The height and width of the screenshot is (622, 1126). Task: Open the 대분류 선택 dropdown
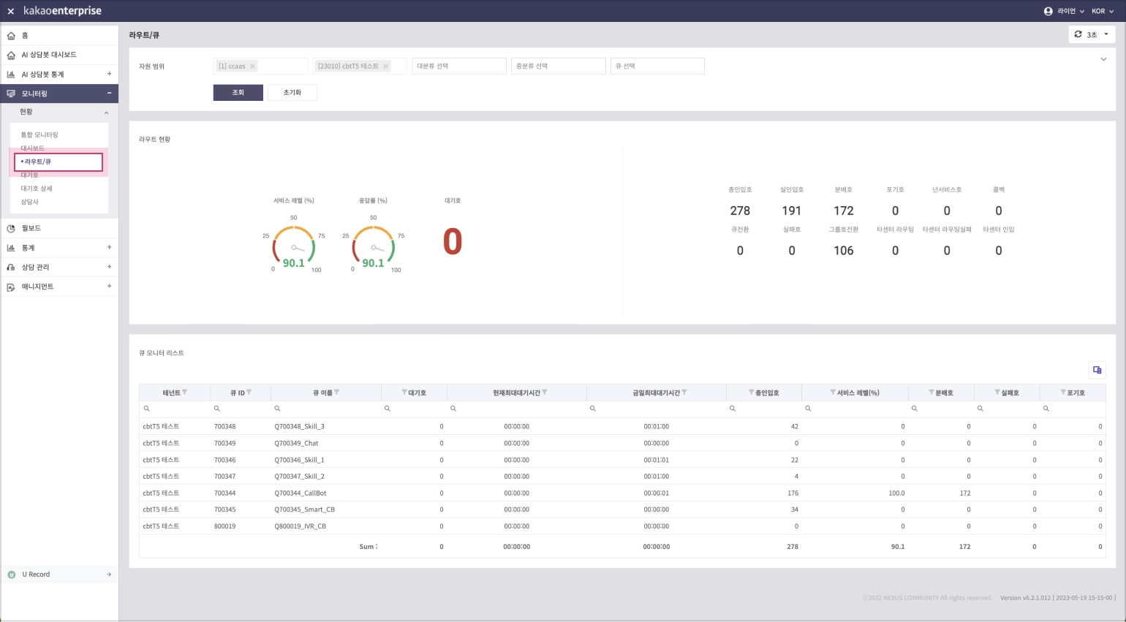click(458, 67)
